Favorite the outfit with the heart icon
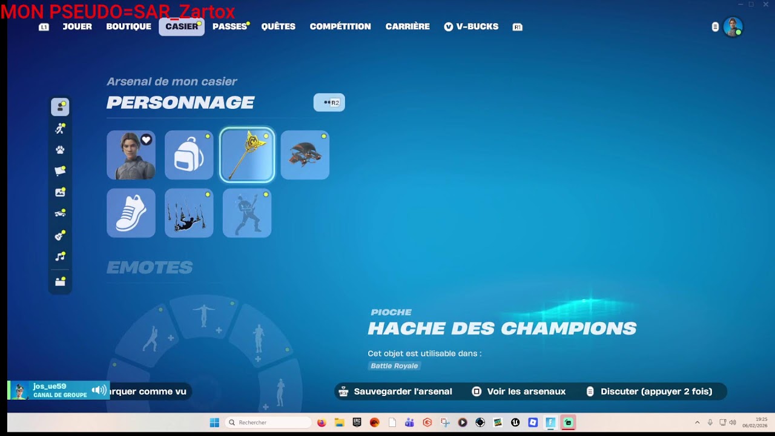The width and height of the screenshot is (775, 436). [x=146, y=140]
